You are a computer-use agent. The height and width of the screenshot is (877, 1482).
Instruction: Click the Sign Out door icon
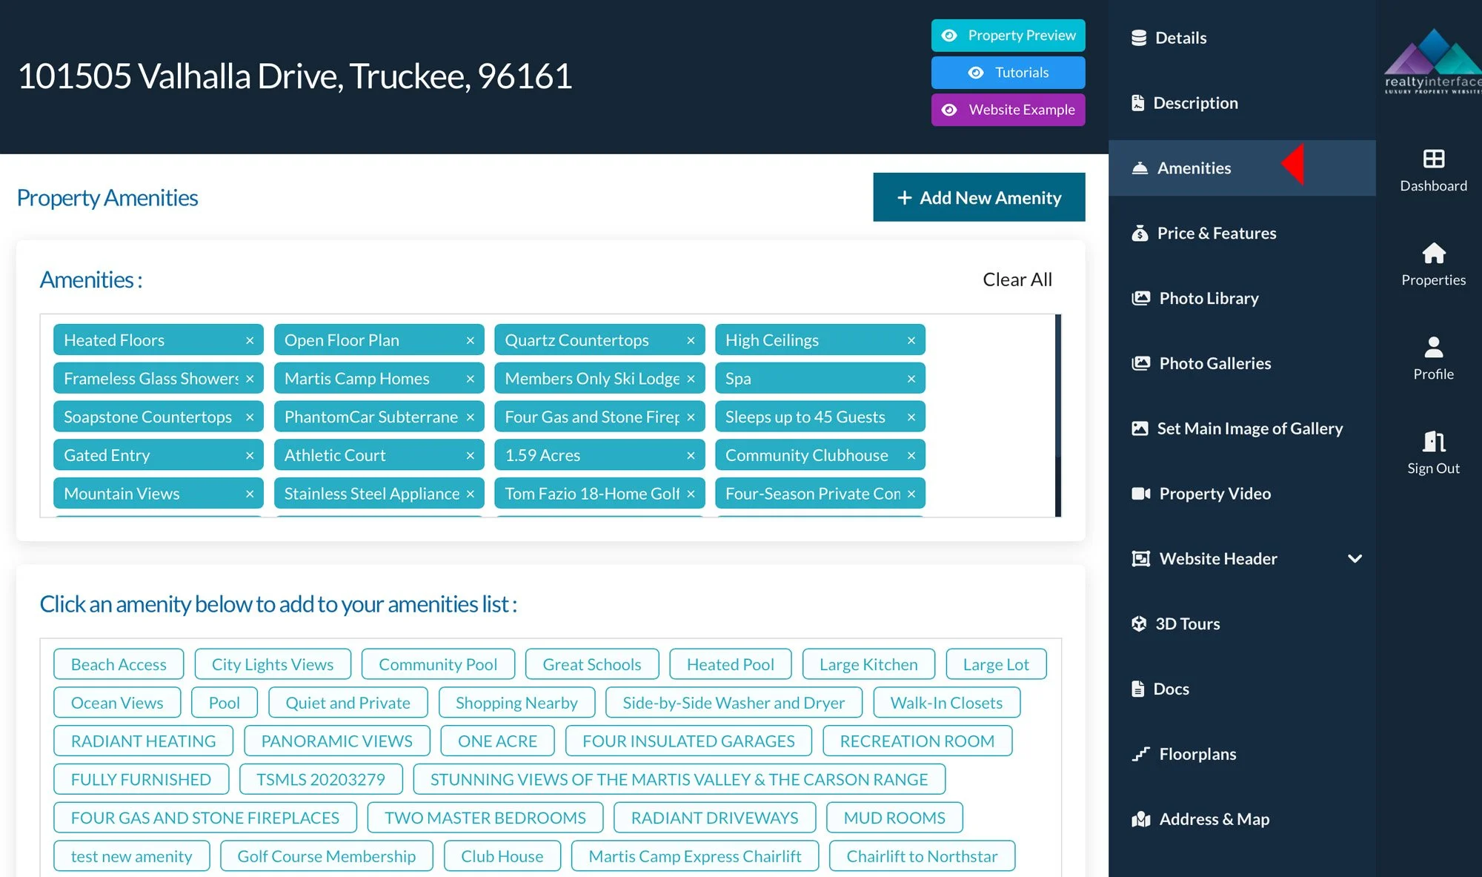1433,442
